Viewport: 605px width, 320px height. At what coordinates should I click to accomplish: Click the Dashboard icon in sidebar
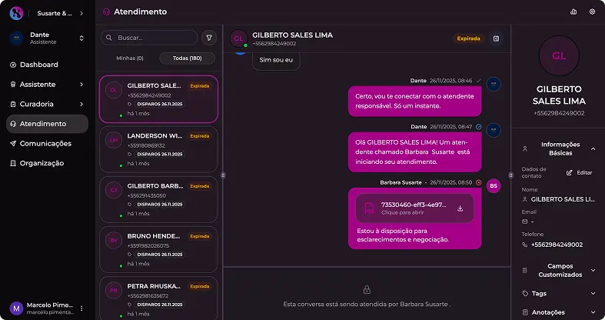13,65
